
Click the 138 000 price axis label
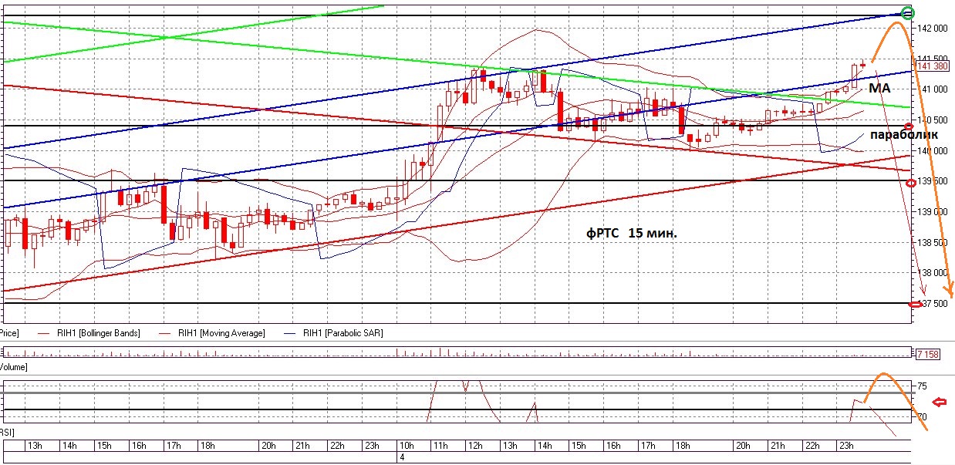point(932,273)
